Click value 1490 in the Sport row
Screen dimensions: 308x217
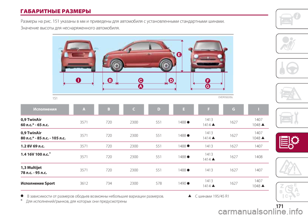tap(182, 183)
